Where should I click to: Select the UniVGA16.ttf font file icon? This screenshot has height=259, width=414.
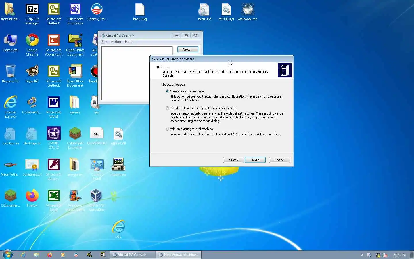click(x=97, y=137)
